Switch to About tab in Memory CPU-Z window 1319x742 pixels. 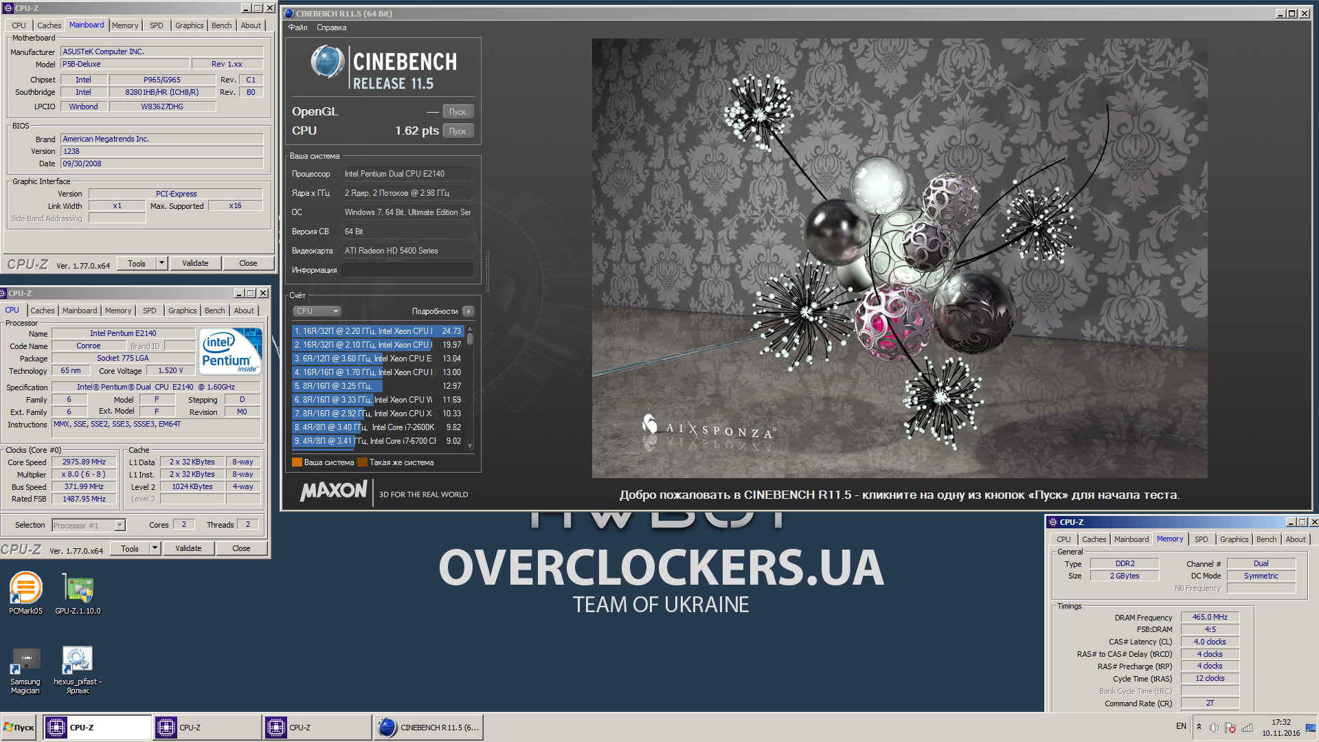pyautogui.click(x=1295, y=539)
